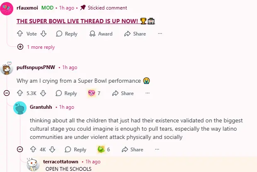Reply to puffsnpupsPNW's comment
This screenshot has height=172, width=257.
click(66, 93)
